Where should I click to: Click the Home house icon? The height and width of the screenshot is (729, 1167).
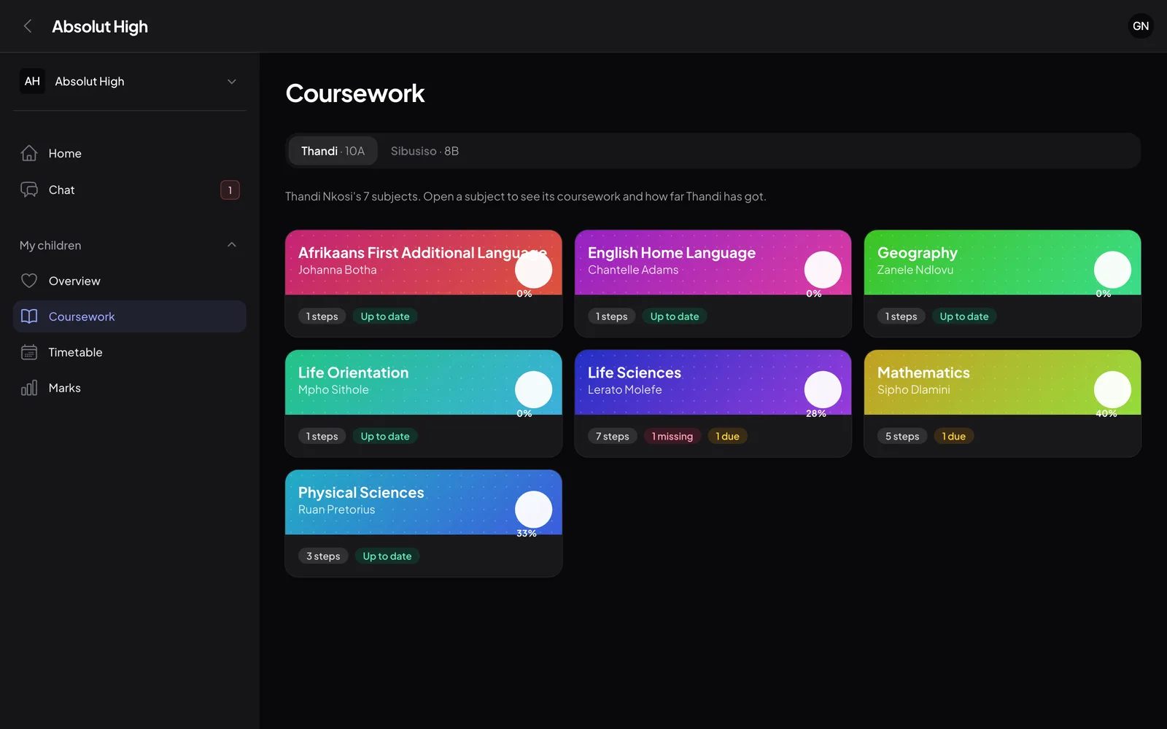pyautogui.click(x=29, y=153)
